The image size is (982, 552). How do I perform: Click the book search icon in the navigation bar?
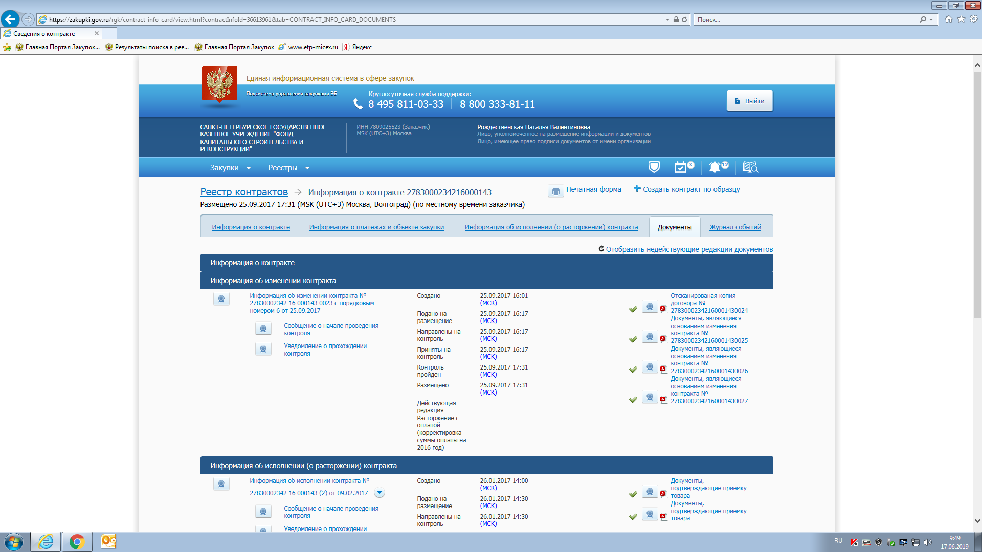[750, 167]
